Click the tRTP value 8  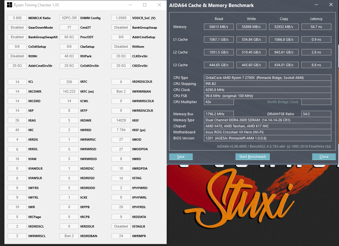coord(69,110)
